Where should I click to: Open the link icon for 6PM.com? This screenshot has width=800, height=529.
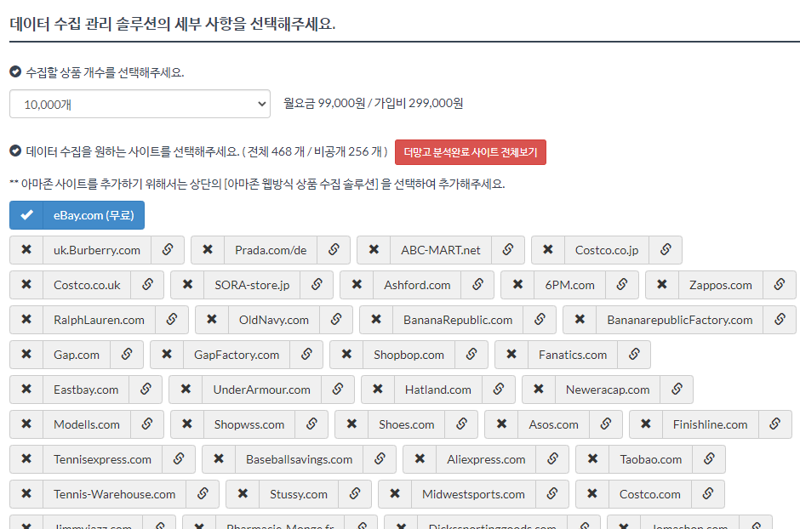(x=622, y=285)
